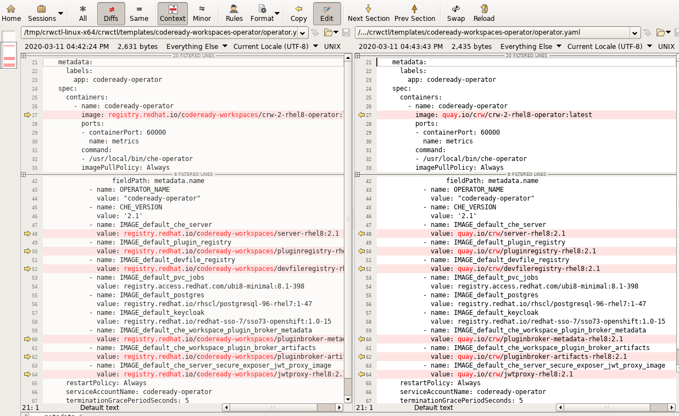
Task: Click left line 45 "CHE_VERSION"
Action: point(141,207)
